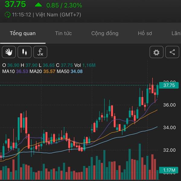Tap the 0.85 / 2.30% change value

(64, 5)
